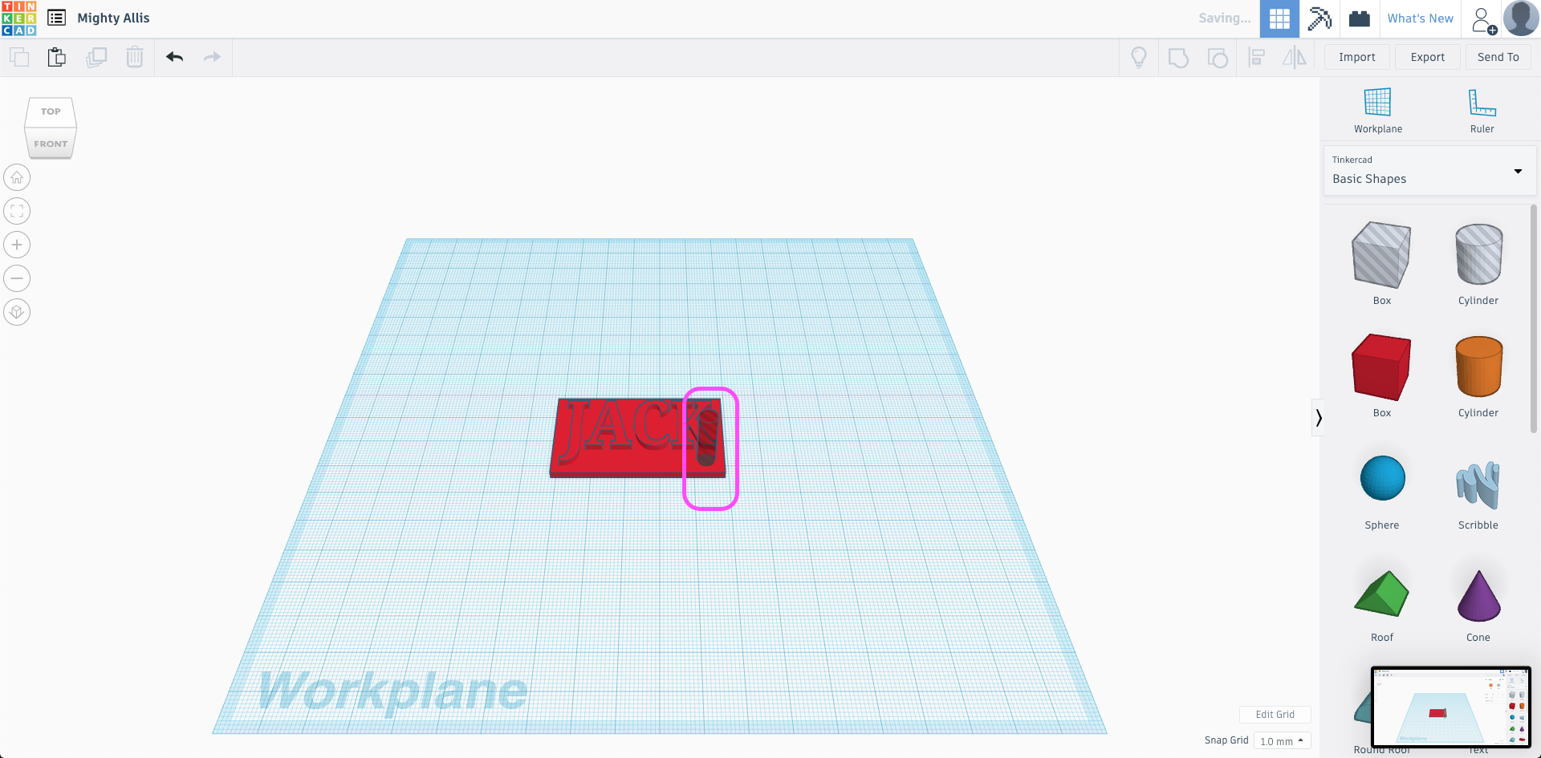This screenshot has height=758, width=1541.
Task: Click the Import button
Action: point(1356,57)
